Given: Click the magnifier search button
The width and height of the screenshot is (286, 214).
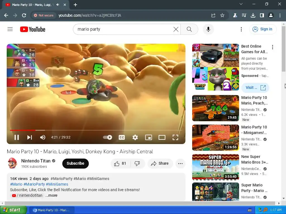Looking at the screenshot, I should point(189,29).
